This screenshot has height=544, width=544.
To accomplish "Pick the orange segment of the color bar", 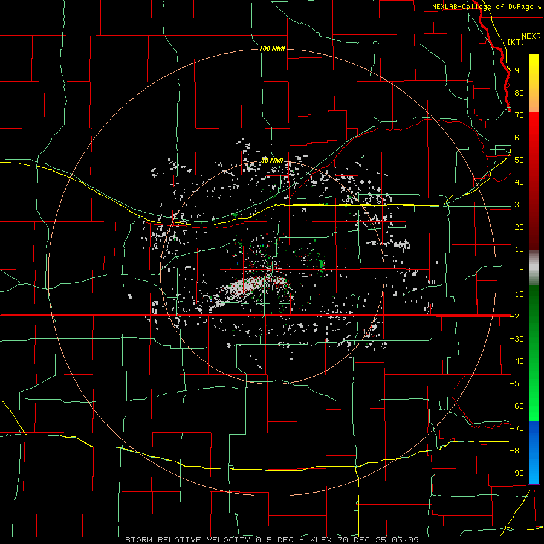I will point(534,102).
